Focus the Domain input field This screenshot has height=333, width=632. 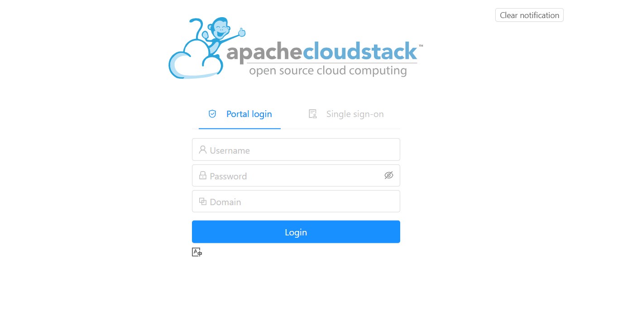(296, 201)
